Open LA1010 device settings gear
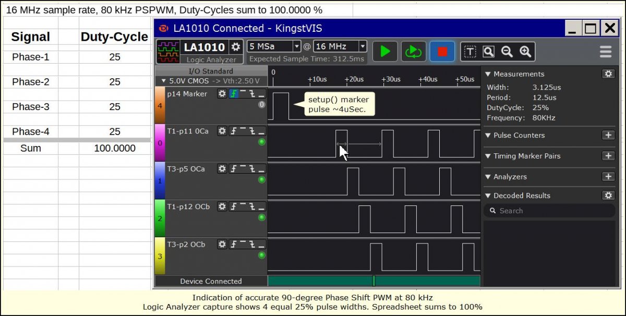This screenshot has width=626, height=316. tap(236, 46)
